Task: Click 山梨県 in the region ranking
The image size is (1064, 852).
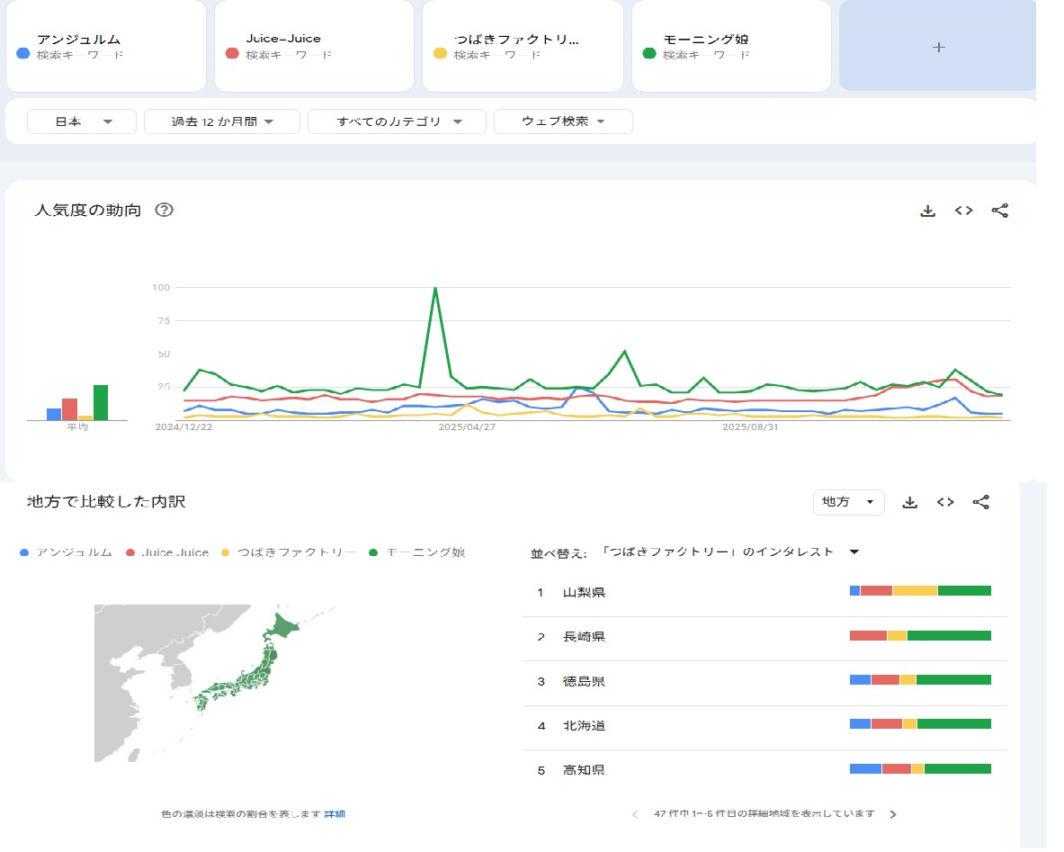Action: [x=584, y=592]
